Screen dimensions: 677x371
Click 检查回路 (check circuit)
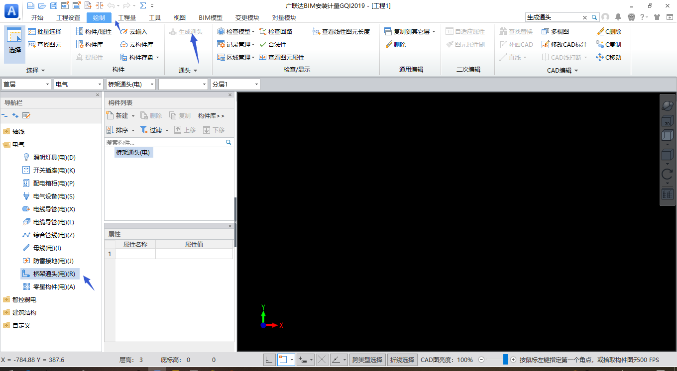275,31
